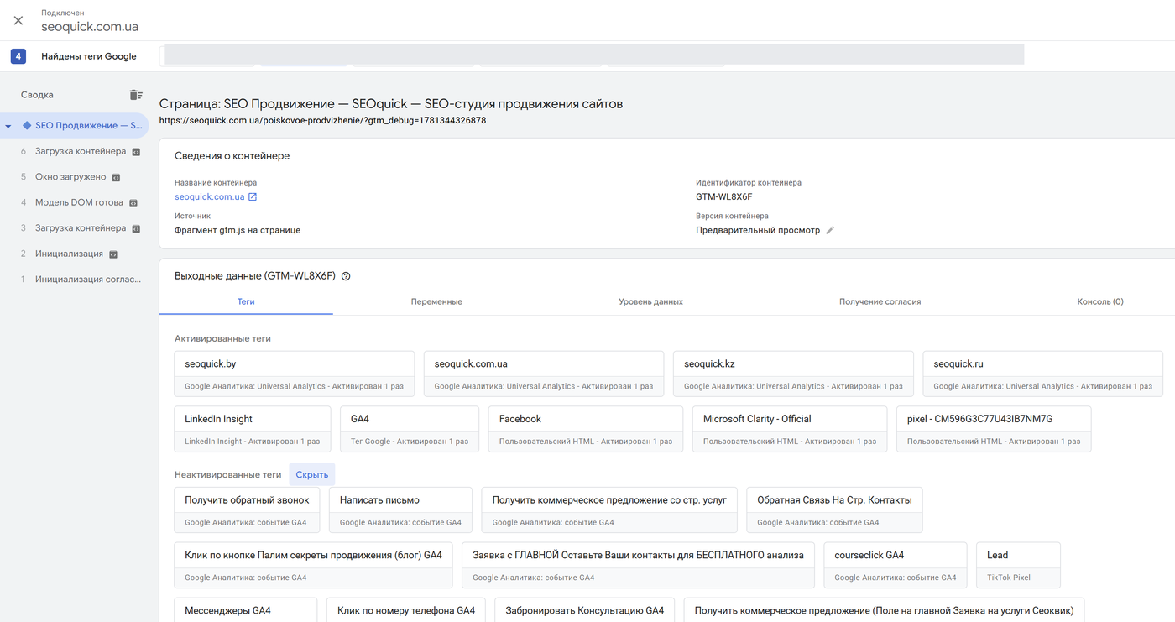Open help icon next to Выходные данные
1175x622 pixels.
346,276
